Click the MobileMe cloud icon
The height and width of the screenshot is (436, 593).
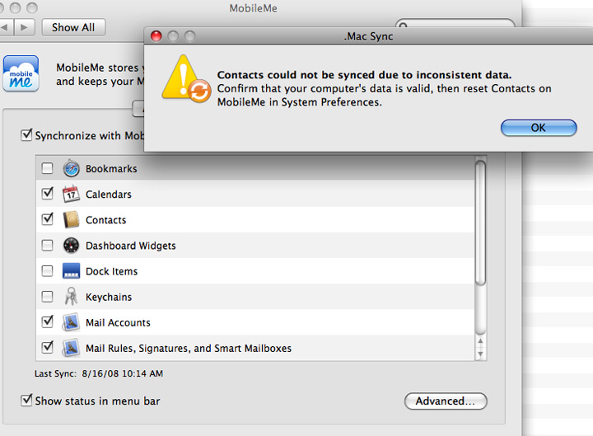[21, 73]
